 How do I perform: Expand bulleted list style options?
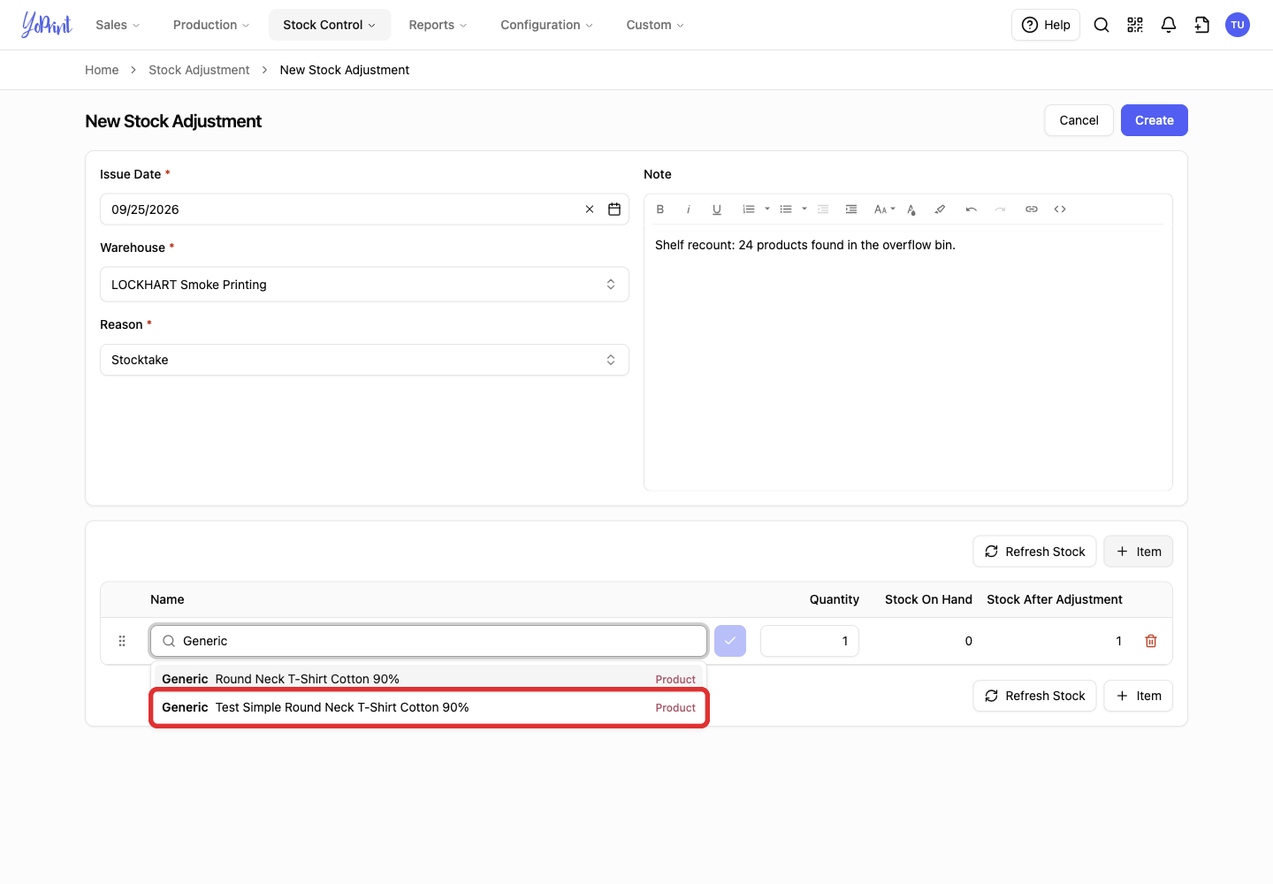[x=804, y=210]
